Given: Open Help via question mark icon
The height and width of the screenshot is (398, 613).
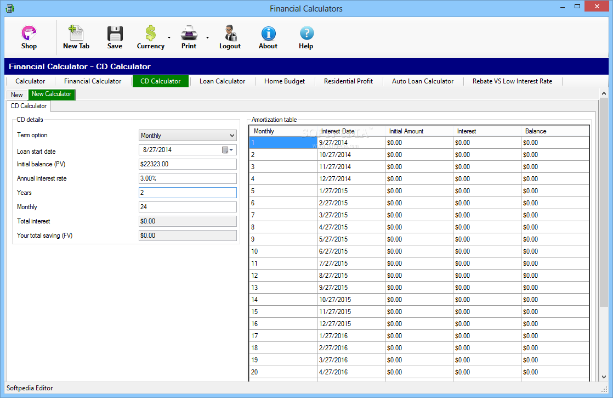Looking at the screenshot, I should 306,33.
